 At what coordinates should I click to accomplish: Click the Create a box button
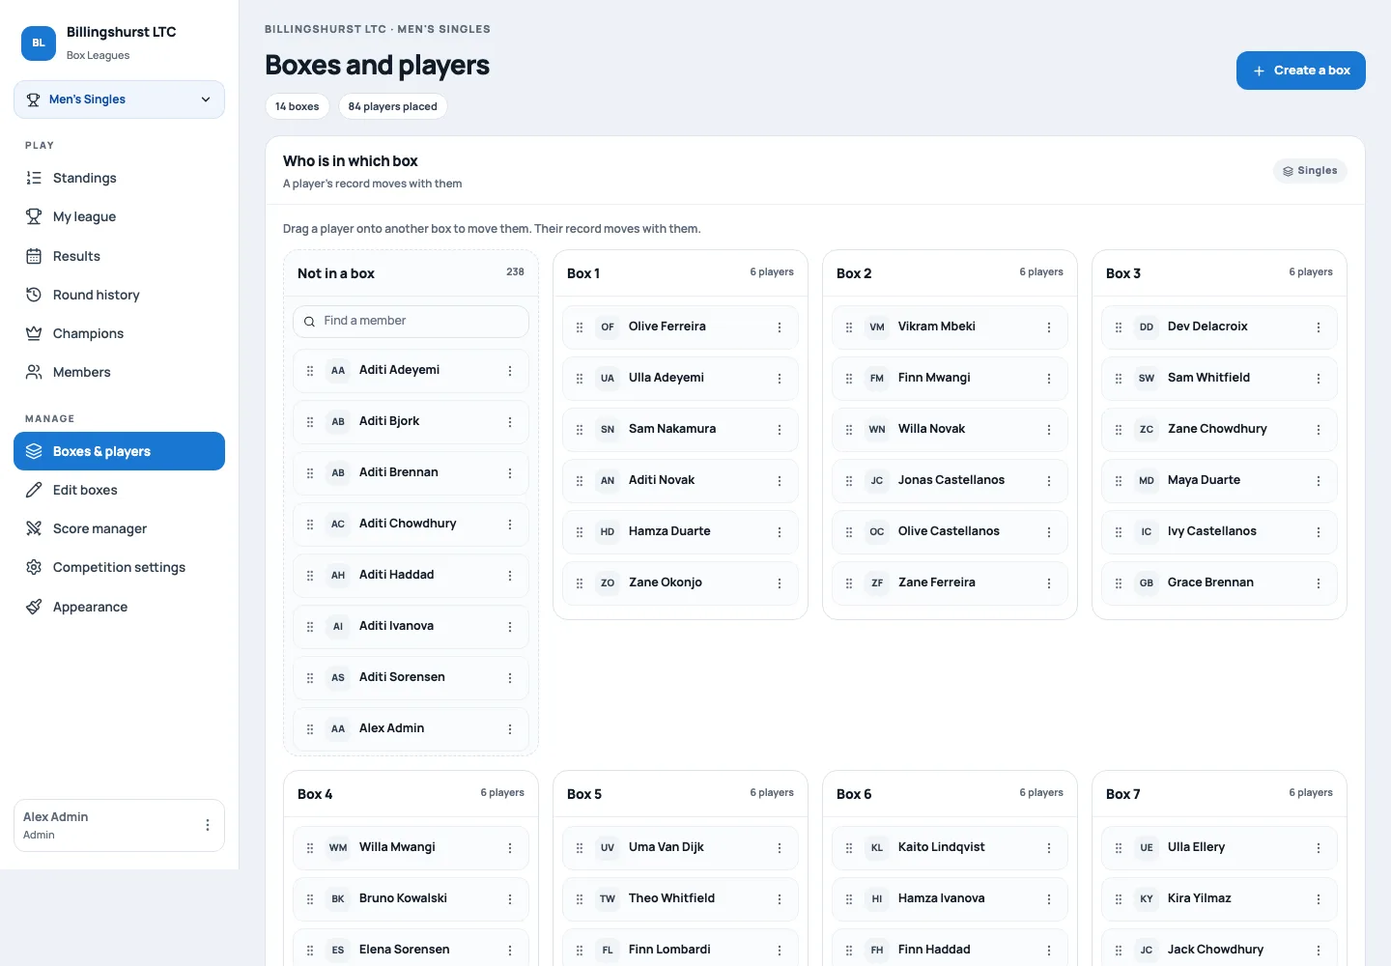1301,71
